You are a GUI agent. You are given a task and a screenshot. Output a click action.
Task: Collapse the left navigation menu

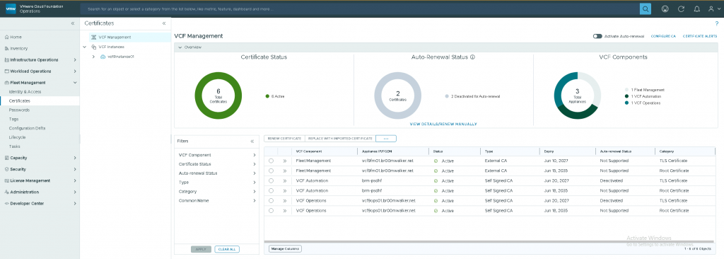tap(73, 23)
